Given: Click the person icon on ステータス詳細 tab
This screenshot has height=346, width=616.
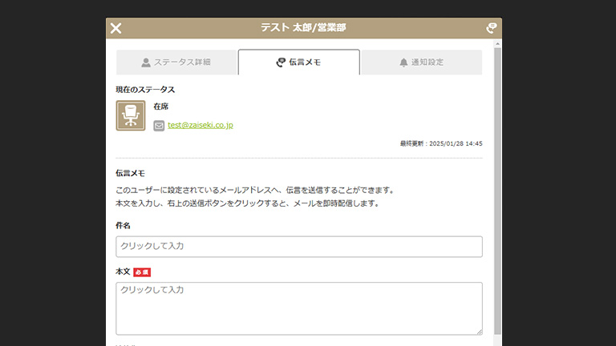Looking at the screenshot, I should 146,62.
